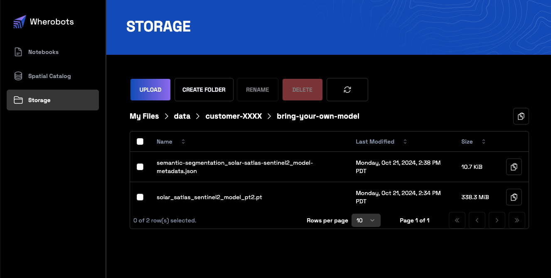Screen dimensions: 551x278
Task: Refresh the file listing
Action: pyautogui.click(x=347, y=89)
